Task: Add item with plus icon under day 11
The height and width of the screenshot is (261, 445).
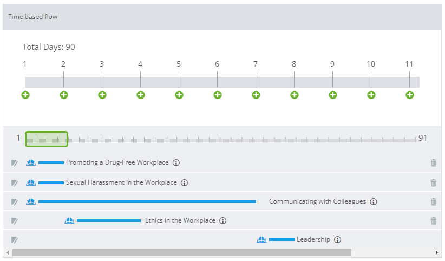Action: [409, 95]
